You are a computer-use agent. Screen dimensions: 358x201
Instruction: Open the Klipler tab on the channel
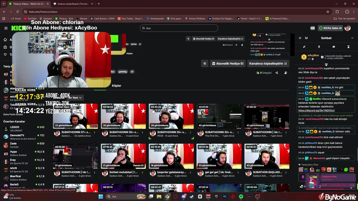pyautogui.click(x=116, y=86)
